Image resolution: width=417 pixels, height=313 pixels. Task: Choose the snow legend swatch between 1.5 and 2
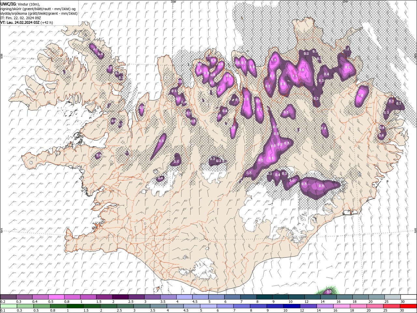[x=104, y=297]
